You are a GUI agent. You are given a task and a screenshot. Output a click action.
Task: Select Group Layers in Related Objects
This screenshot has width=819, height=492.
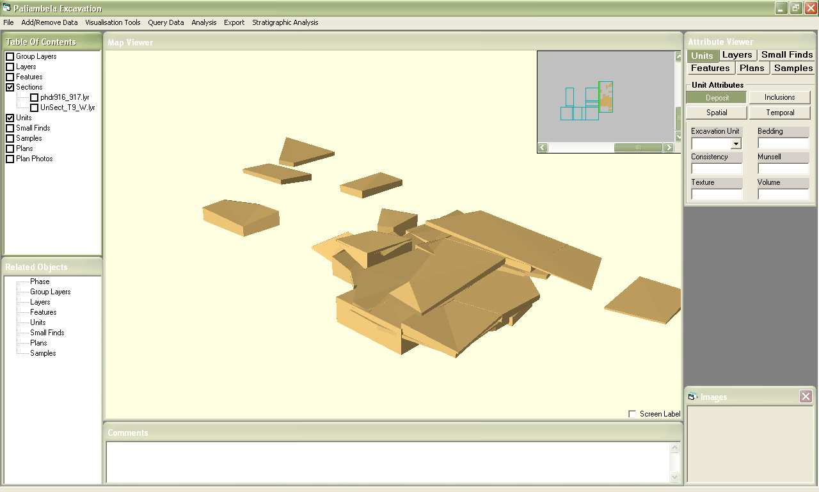[51, 292]
